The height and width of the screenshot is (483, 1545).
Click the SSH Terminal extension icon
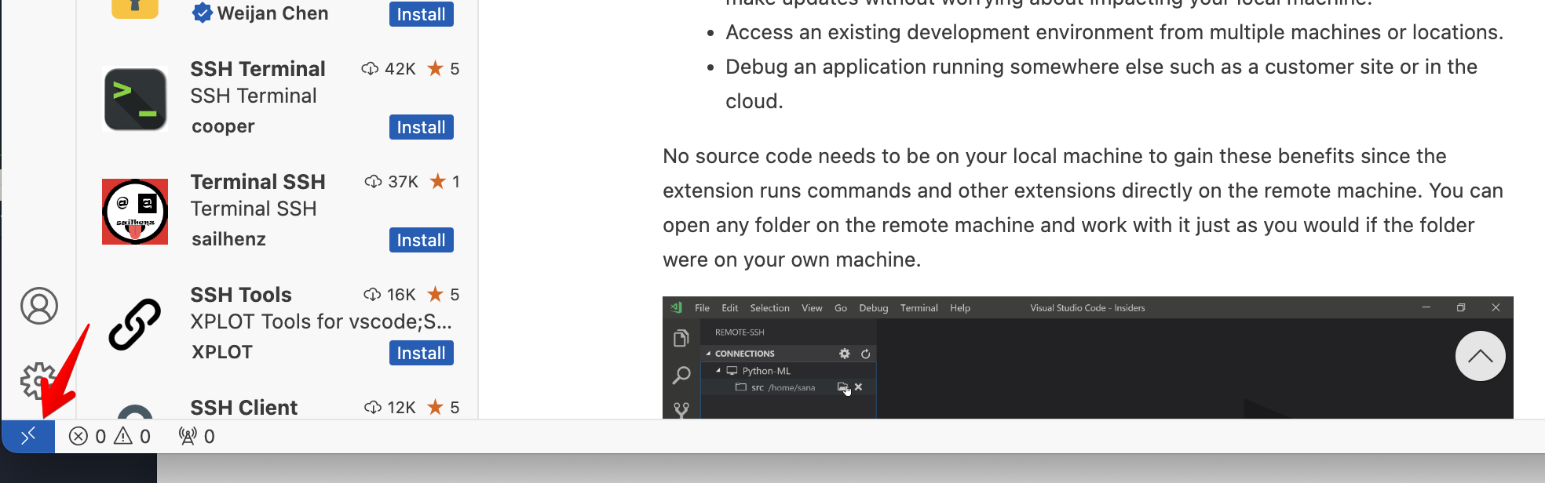point(135,99)
